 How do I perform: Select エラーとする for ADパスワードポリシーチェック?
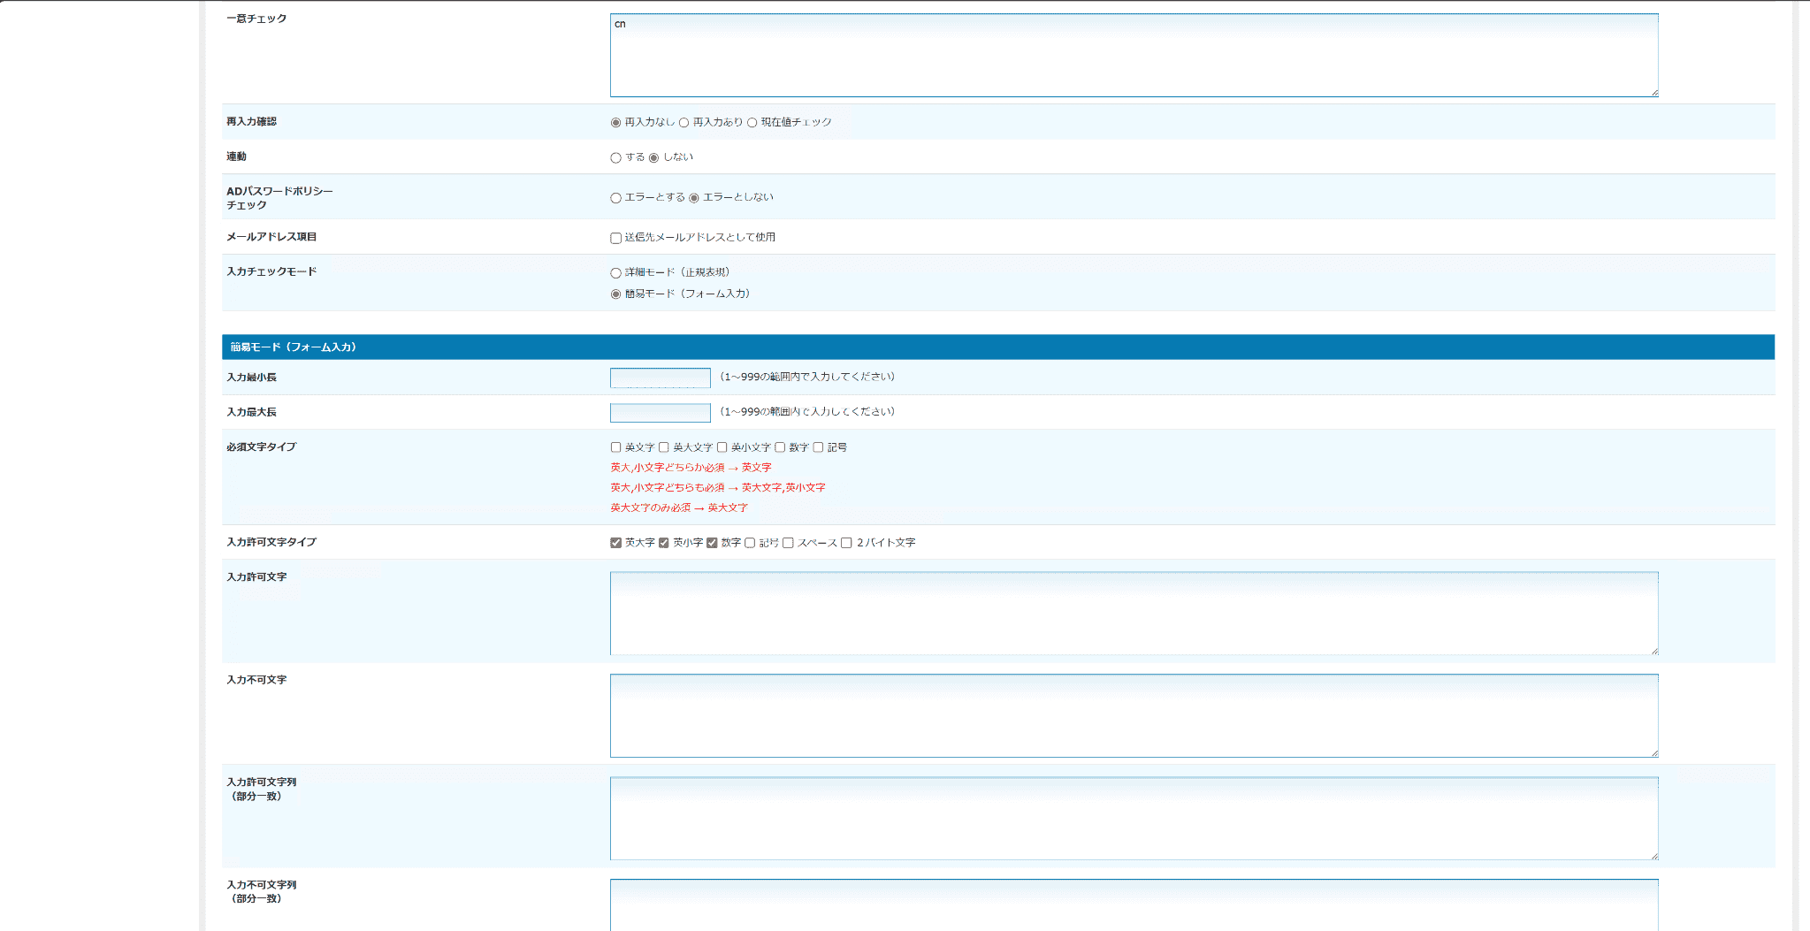(x=615, y=197)
